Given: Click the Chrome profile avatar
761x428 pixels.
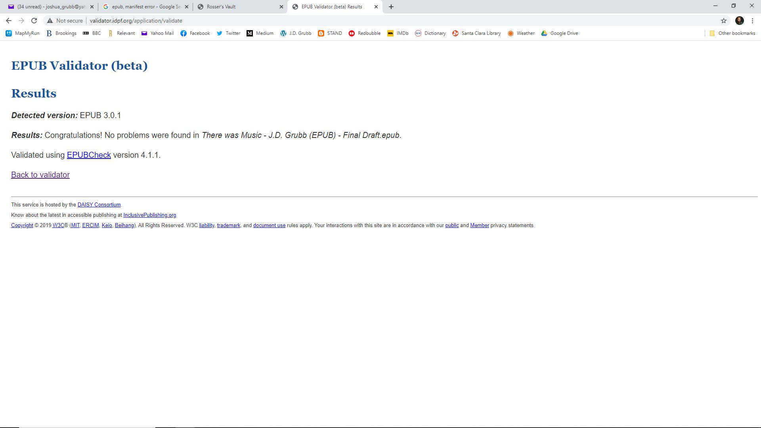Looking at the screenshot, I should (x=739, y=21).
